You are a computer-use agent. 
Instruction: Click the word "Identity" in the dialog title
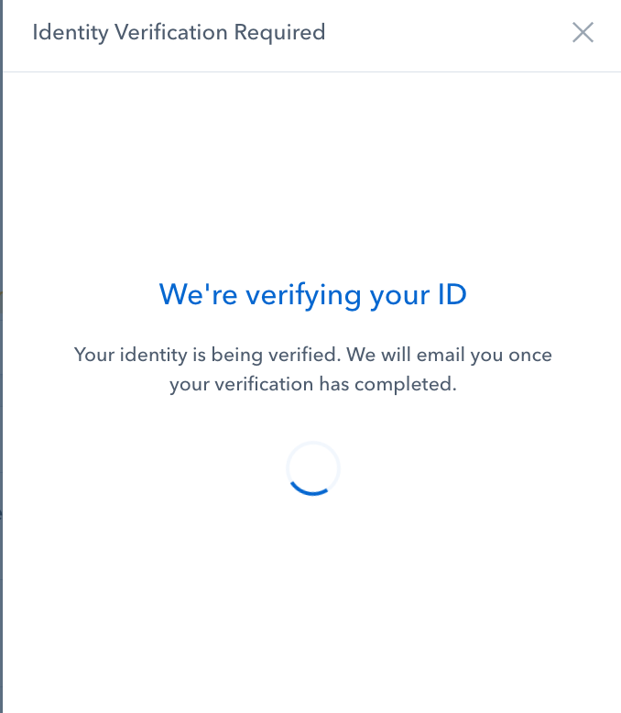[67, 33]
